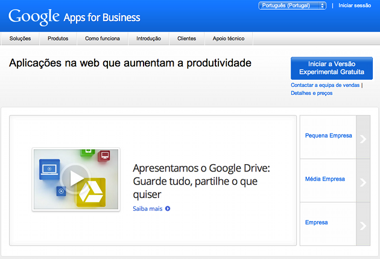The height and width of the screenshot is (259, 380).
Task: Open the Detalhes e preços link
Action: point(311,93)
